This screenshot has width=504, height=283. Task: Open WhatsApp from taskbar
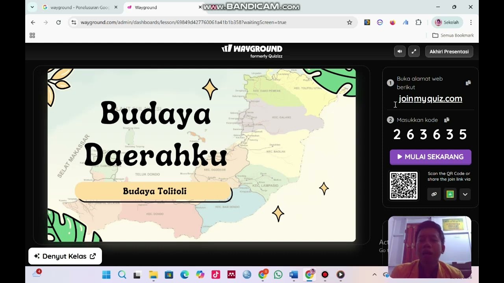pyautogui.click(x=278, y=275)
